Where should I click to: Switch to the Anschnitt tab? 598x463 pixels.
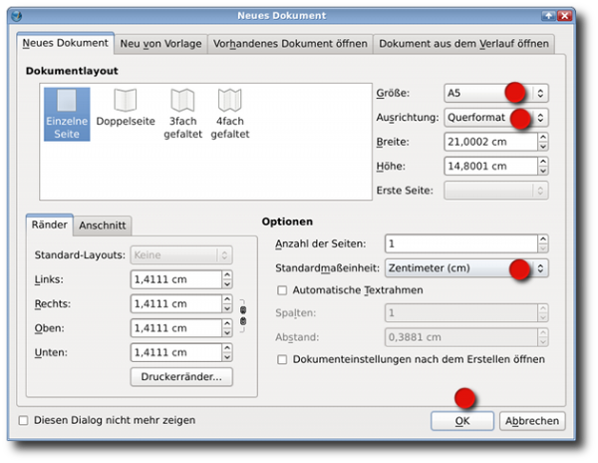pos(103,227)
